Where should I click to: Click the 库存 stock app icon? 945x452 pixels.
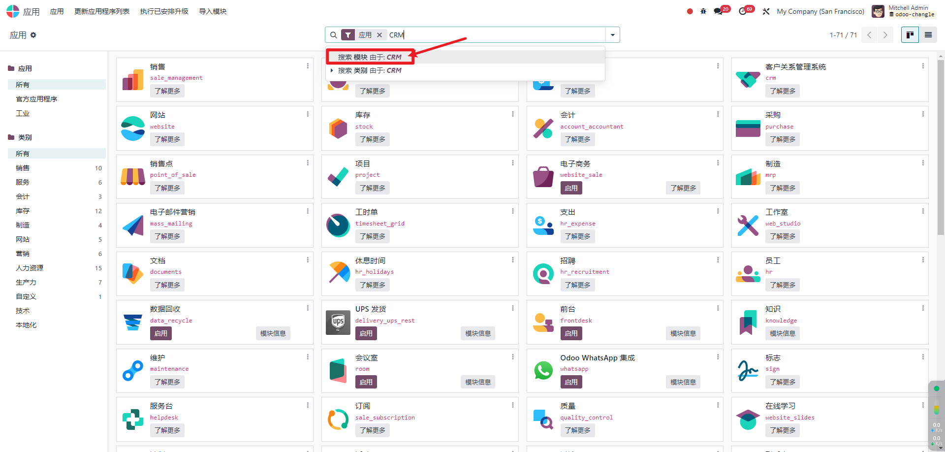[338, 128]
